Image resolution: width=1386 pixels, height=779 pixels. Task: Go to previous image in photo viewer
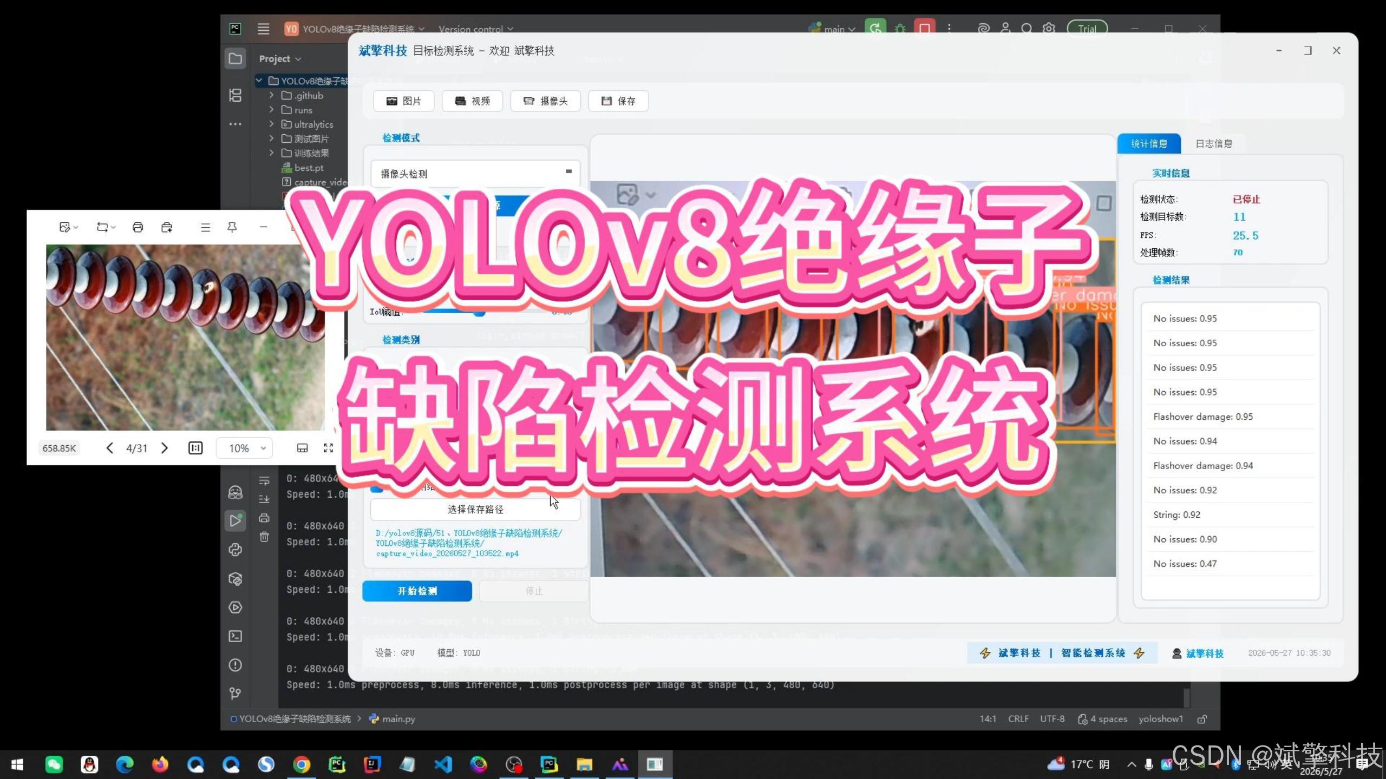(x=109, y=448)
